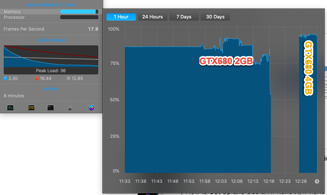Screen dimensions: 327x195
Task: Select the 30 Days history tab
Action: [x=215, y=17]
